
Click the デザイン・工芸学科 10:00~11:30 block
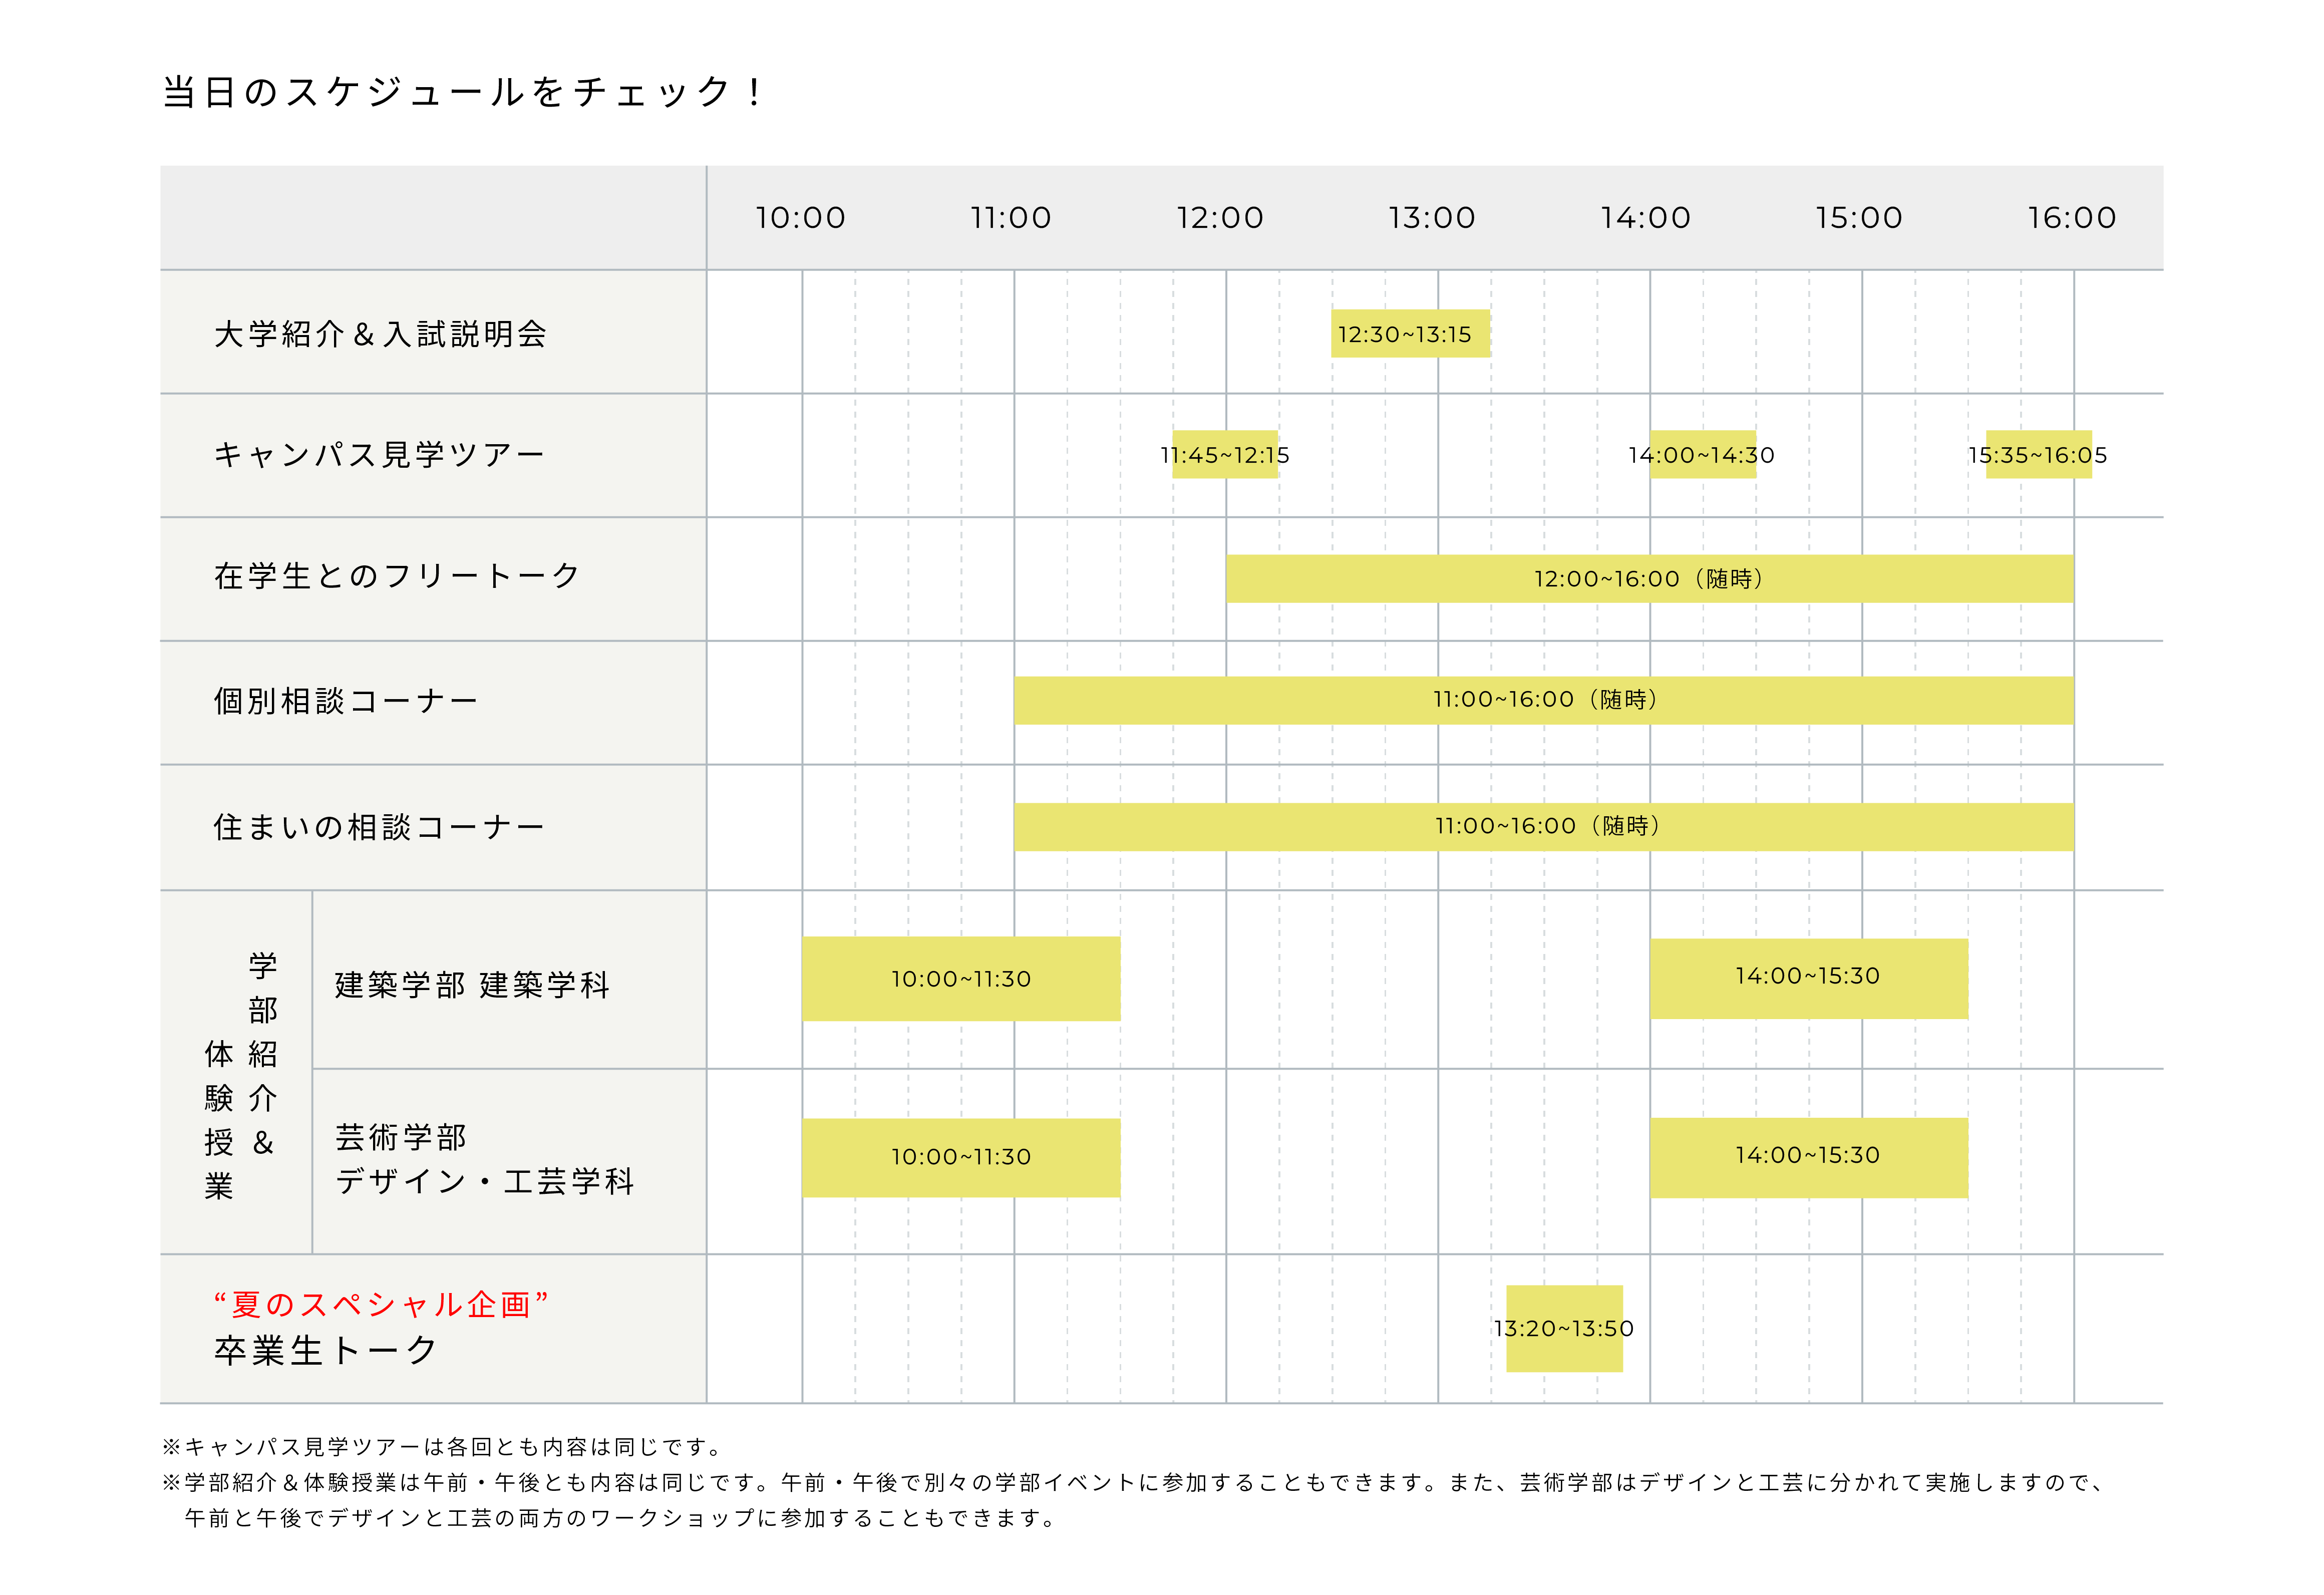coord(961,1158)
